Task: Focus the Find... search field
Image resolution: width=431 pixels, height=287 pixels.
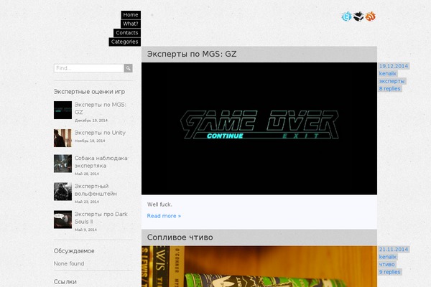Action: coord(89,68)
